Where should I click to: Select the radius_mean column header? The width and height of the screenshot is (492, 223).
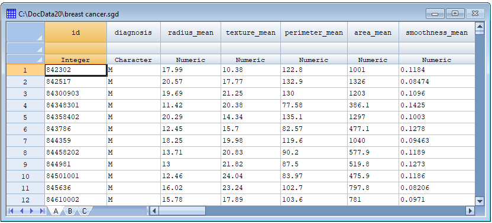pos(190,32)
